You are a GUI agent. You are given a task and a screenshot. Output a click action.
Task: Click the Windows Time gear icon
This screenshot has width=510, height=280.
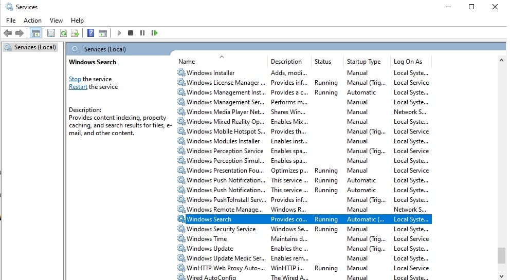[181, 238]
